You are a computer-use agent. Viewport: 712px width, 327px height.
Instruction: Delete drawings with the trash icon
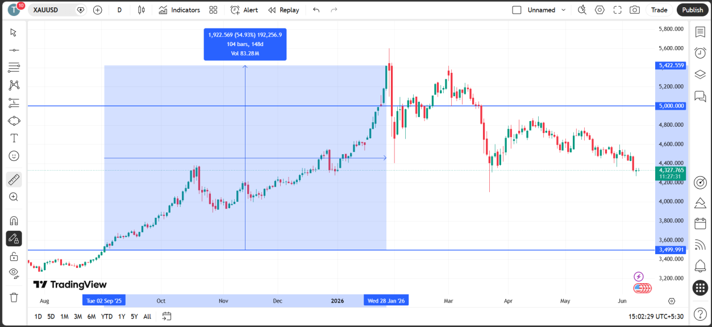tap(14, 297)
